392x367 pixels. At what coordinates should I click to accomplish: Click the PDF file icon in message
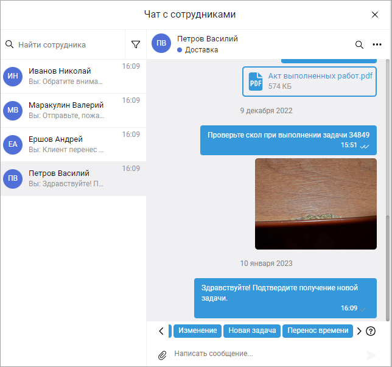coord(256,81)
